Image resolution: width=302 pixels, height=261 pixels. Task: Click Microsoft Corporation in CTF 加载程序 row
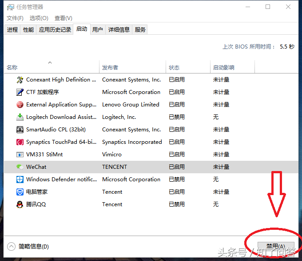[x=131, y=92]
